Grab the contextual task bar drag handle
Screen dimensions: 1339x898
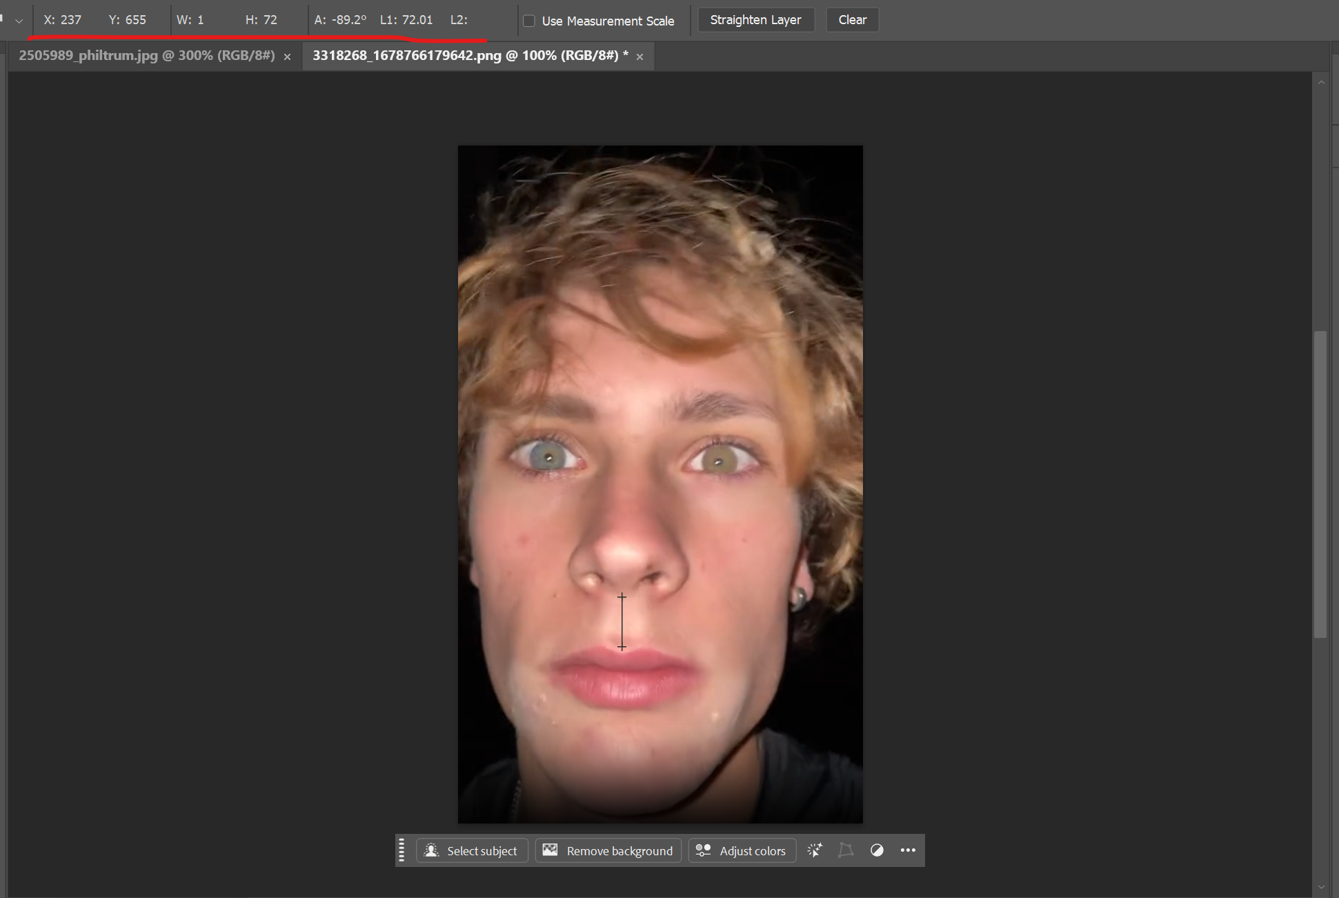pos(402,850)
